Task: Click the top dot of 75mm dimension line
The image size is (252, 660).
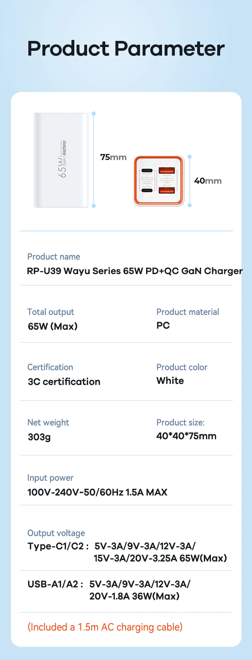Action: click(93, 114)
